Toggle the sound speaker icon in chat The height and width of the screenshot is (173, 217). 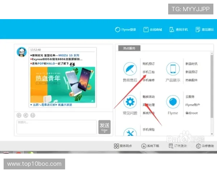click(x=26, y=115)
